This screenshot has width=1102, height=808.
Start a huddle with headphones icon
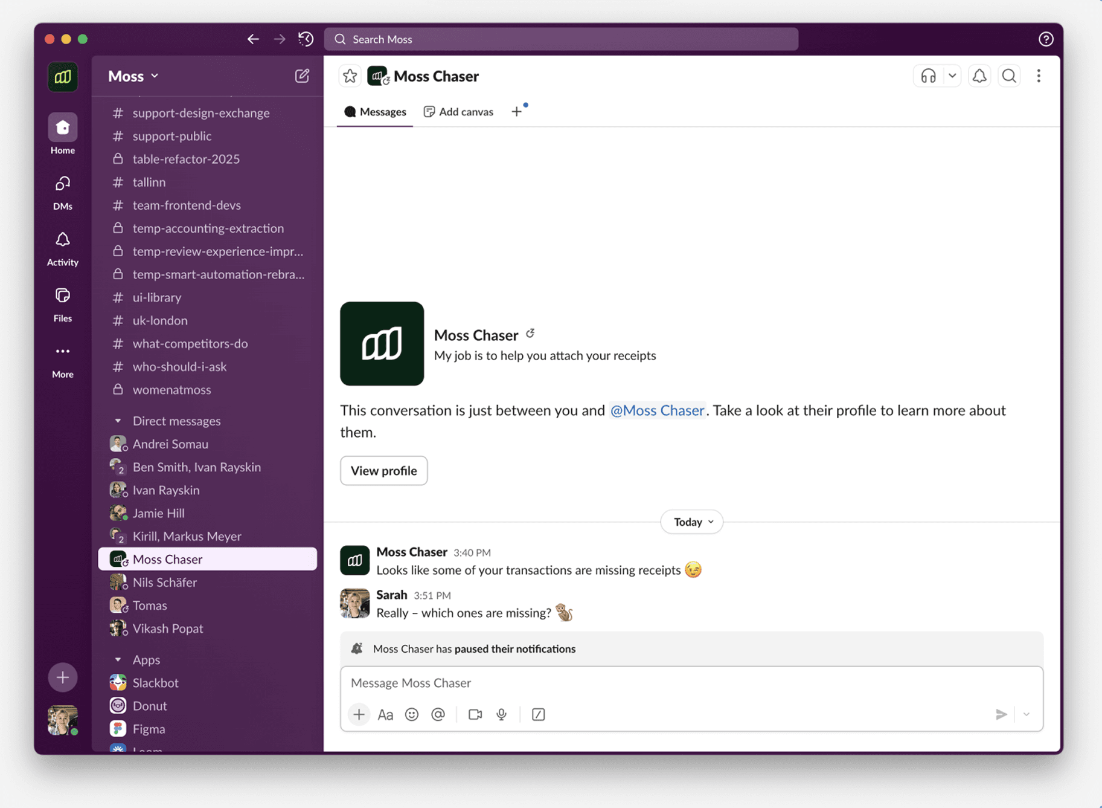coord(928,76)
